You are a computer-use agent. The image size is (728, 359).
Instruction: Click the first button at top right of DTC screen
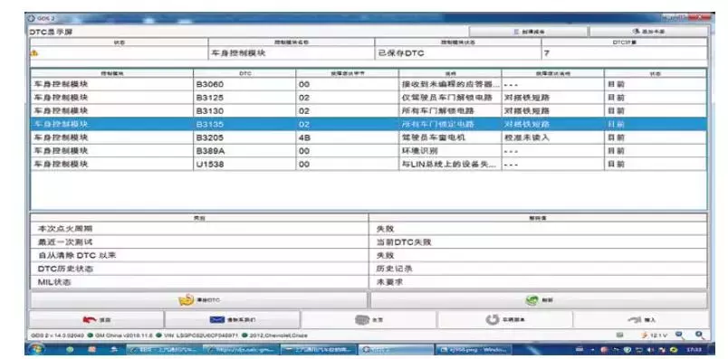coord(529,32)
